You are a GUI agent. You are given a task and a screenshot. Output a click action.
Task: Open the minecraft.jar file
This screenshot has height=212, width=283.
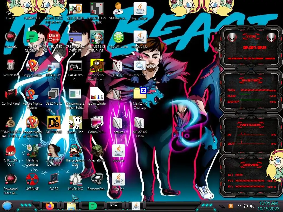coord(140,37)
